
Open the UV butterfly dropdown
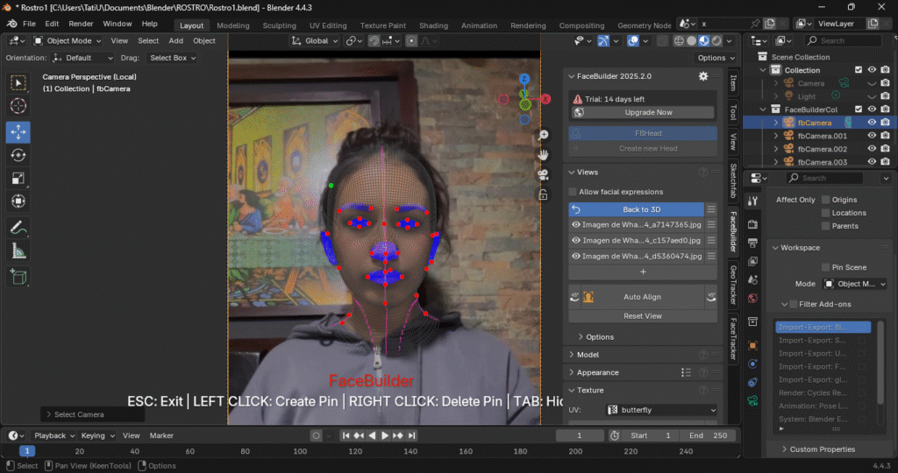(662, 410)
